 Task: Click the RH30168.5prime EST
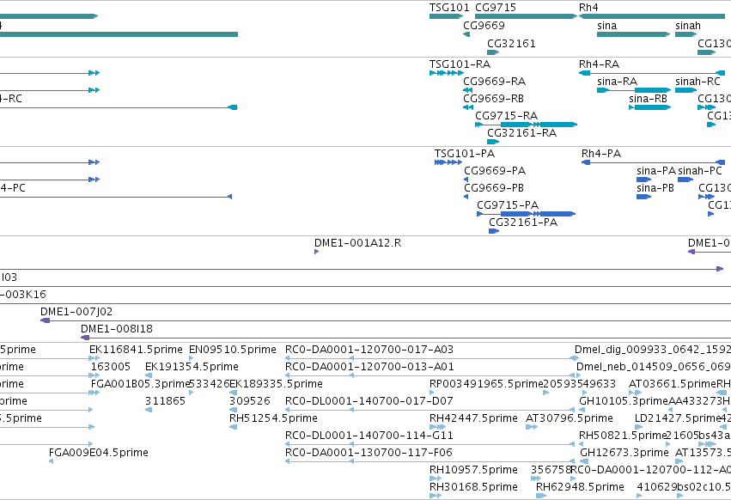point(436,496)
